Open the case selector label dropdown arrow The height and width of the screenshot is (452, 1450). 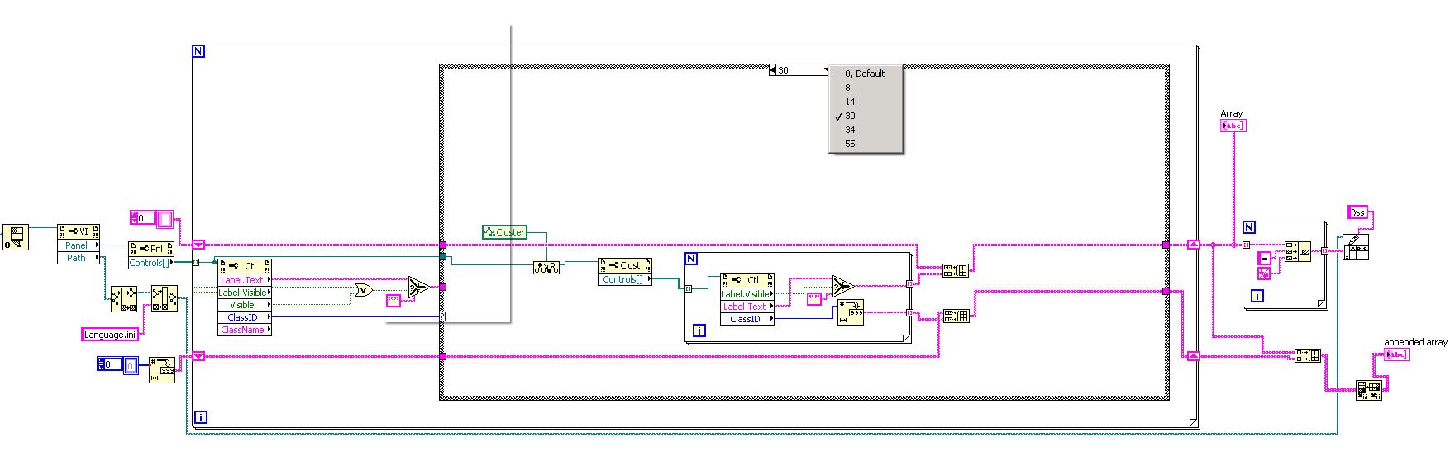(825, 70)
